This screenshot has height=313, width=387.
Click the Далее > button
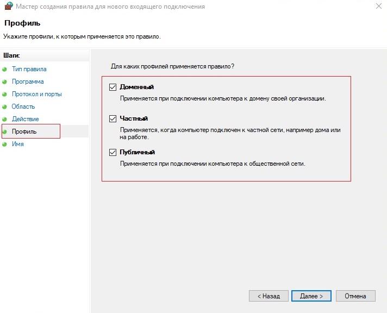(311, 296)
